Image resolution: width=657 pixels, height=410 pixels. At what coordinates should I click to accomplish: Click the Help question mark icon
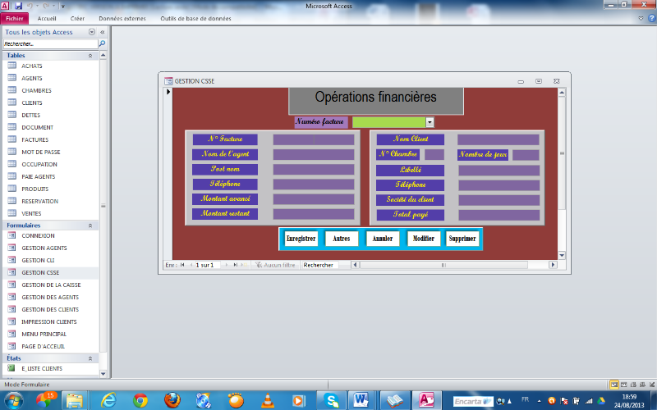click(x=652, y=18)
